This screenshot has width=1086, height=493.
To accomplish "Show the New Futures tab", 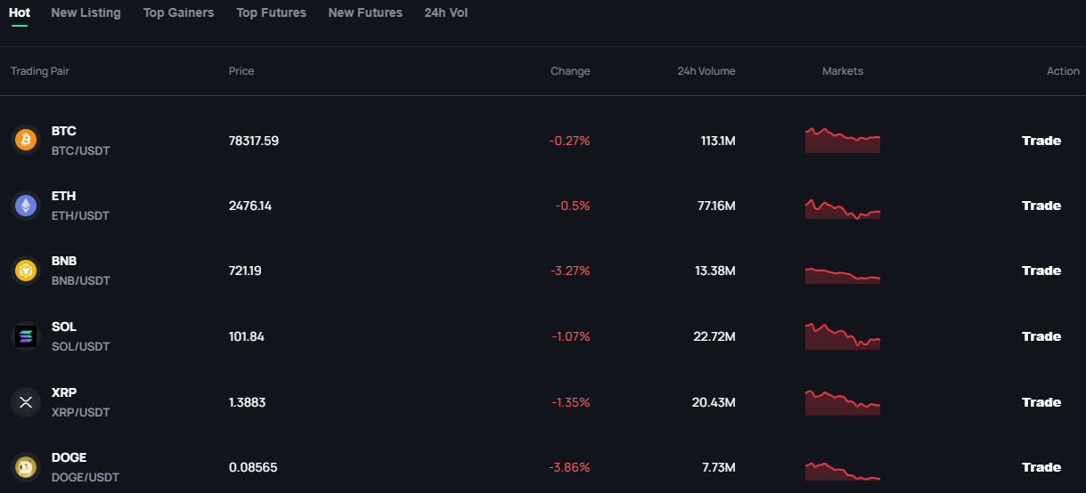I will pyautogui.click(x=365, y=12).
